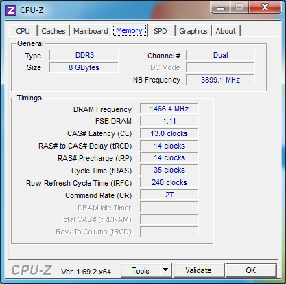Open the Caches tab
Screen dimensions: 286x284
[53, 31]
